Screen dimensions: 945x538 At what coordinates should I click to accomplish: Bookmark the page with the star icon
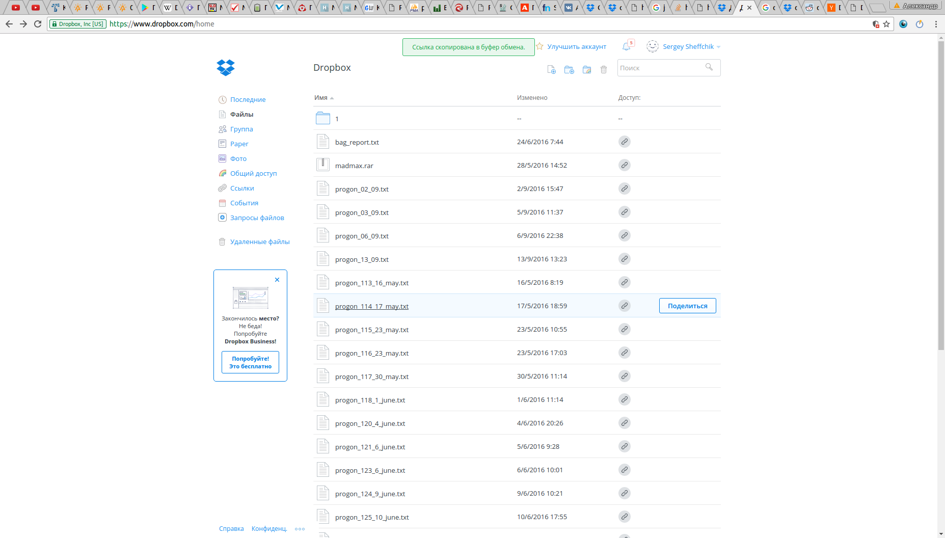click(886, 24)
